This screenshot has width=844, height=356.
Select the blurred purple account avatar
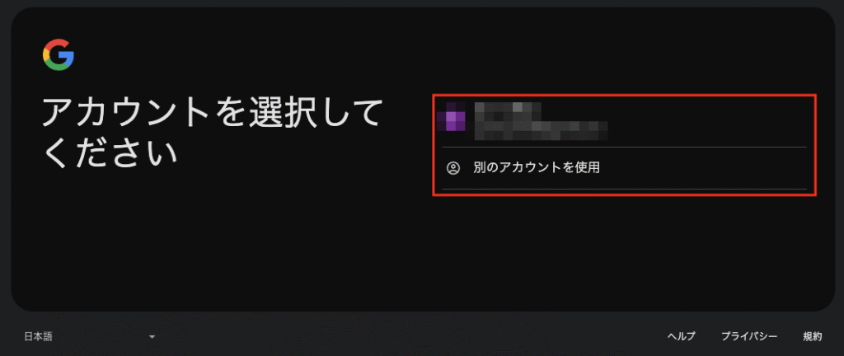click(x=451, y=117)
